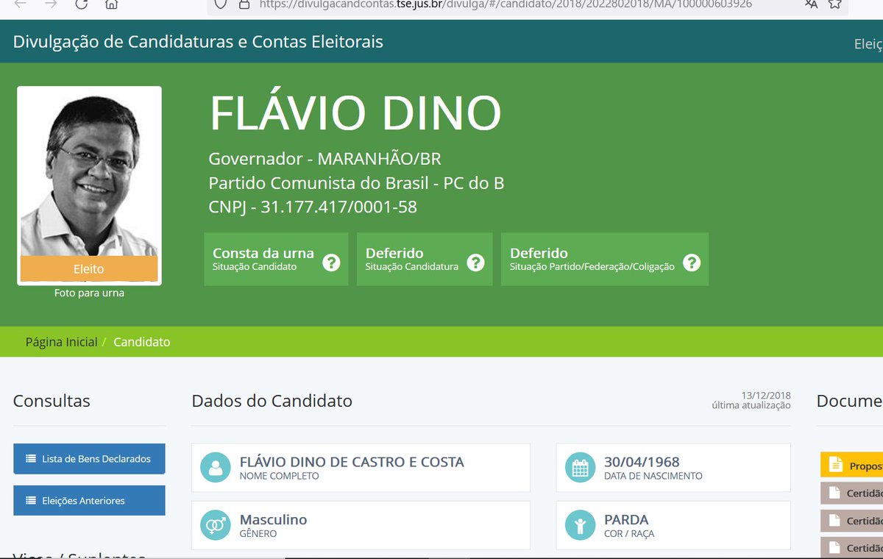Click the Partido Comunista do Brasil text
The image size is (883, 559).
[356, 183]
